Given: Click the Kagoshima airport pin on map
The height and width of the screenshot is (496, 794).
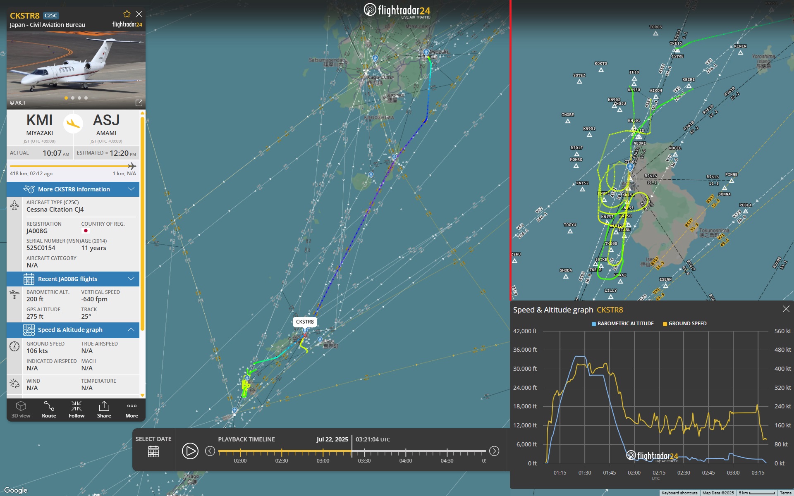Looking at the screenshot, I should 375,58.
